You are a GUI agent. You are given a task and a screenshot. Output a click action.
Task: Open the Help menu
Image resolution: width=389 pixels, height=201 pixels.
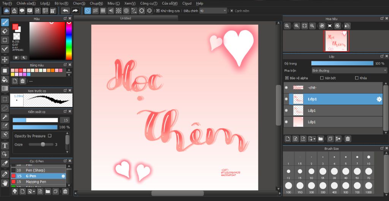pos(199,3)
